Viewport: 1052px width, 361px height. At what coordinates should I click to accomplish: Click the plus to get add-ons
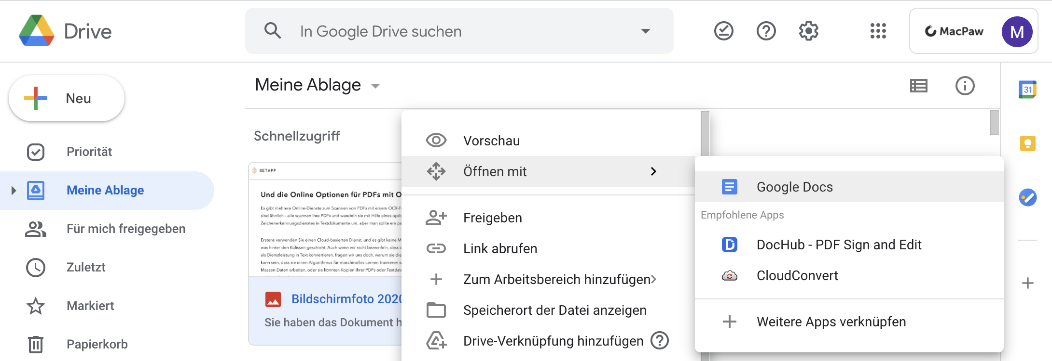click(1027, 283)
